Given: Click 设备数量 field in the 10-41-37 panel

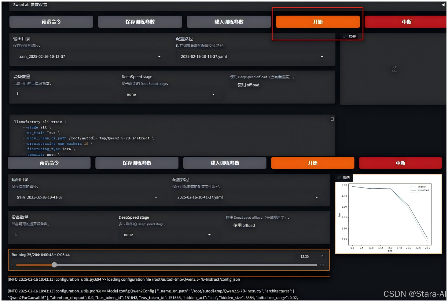Looking at the screenshot, I should (61, 234).
